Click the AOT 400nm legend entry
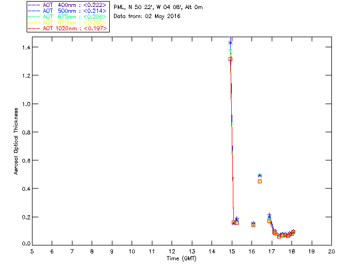Viewport: 341px width, 272px height. click(68, 5)
